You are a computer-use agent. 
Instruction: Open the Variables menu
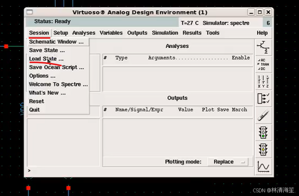[x=111, y=33]
